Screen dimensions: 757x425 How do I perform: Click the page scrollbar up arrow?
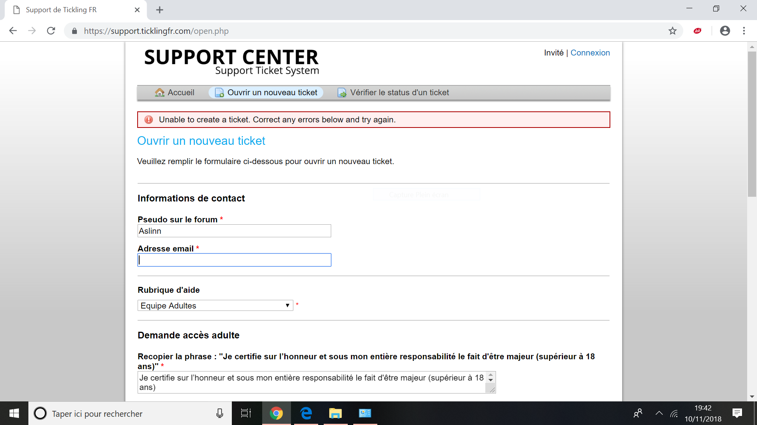pyautogui.click(x=752, y=46)
